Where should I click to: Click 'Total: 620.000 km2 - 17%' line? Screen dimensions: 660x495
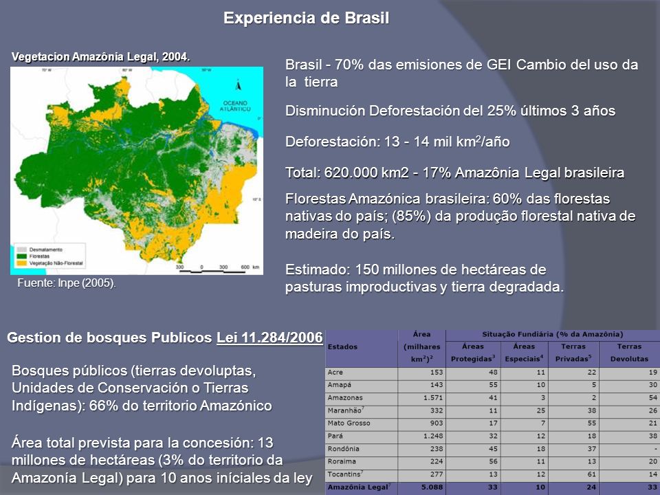point(454,173)
